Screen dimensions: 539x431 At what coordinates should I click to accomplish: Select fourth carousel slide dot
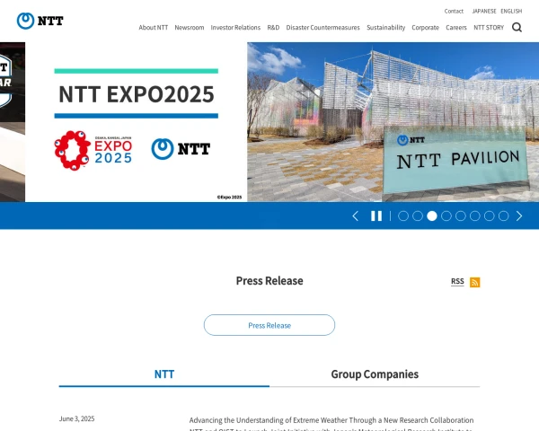446,215
